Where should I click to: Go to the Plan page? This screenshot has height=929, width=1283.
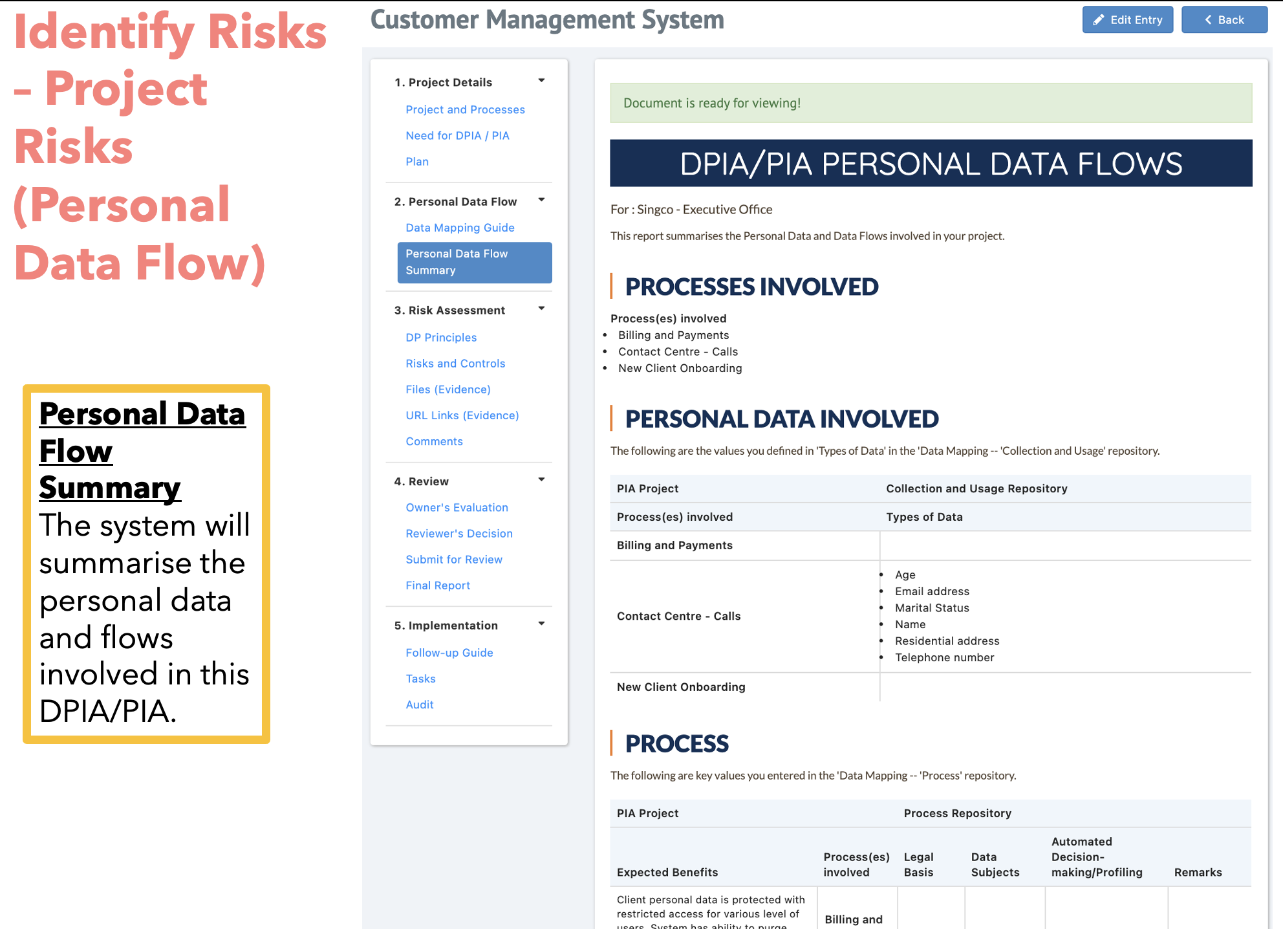coord(417,161)
